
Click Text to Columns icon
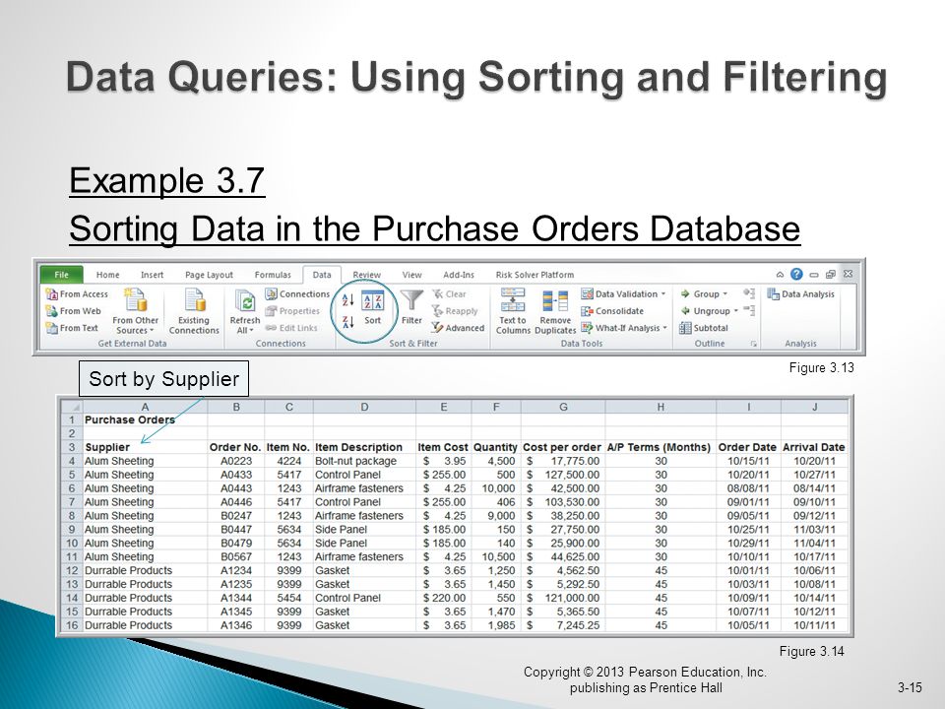coord(513,311)
